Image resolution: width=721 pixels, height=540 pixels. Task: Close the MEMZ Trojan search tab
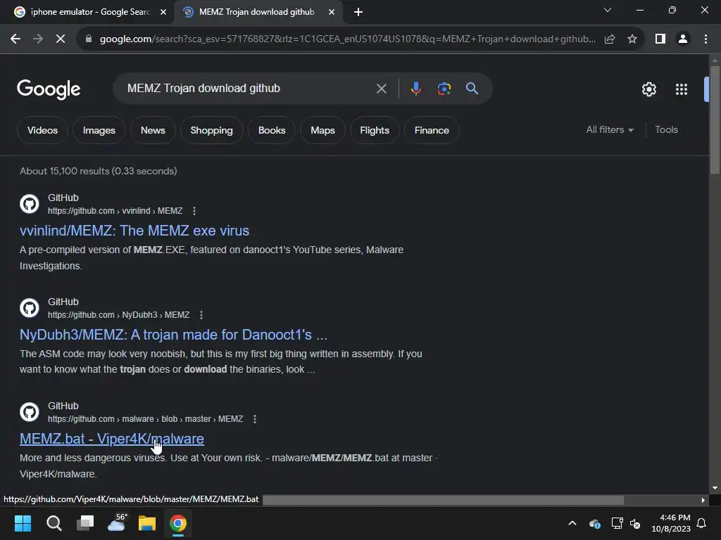[332, 12]
